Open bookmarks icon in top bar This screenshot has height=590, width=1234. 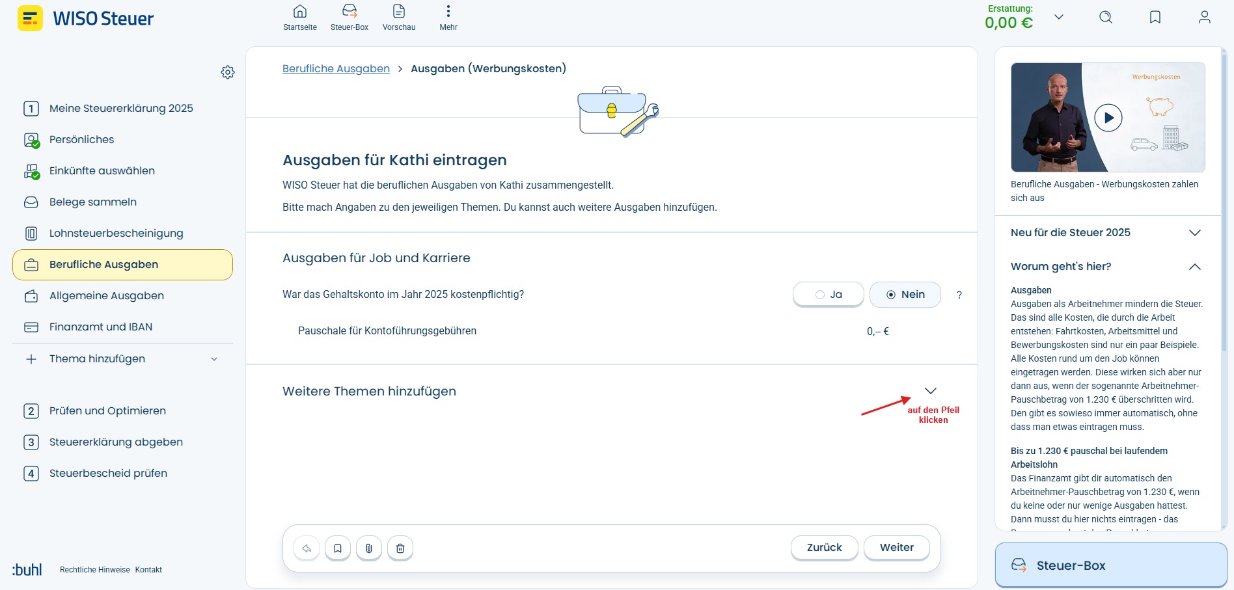click(1155, 17)
